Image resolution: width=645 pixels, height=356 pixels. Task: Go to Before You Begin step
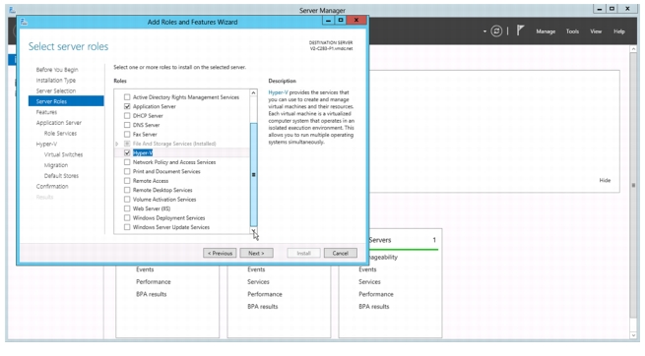pos(57,70)
